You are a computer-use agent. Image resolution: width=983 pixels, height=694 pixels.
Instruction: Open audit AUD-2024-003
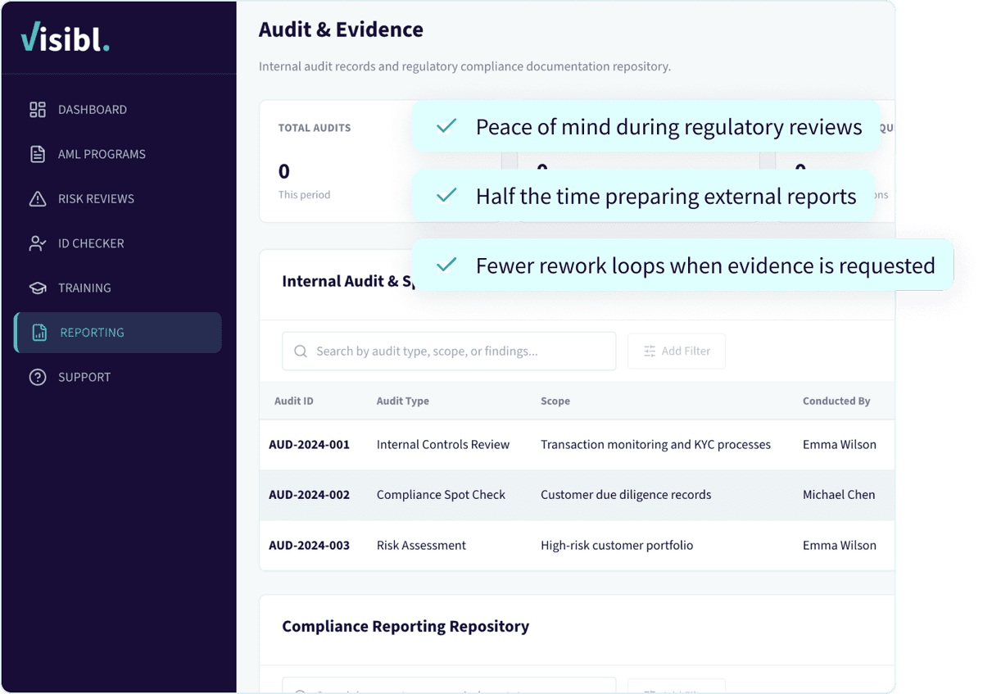[309, 546]
